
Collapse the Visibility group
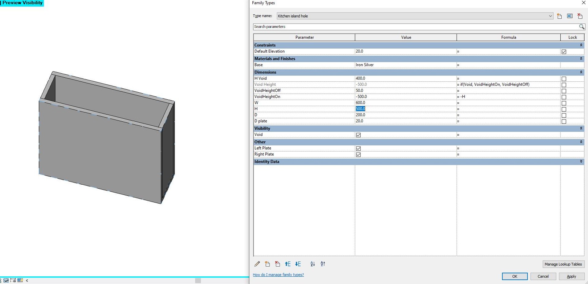[581, 128]
